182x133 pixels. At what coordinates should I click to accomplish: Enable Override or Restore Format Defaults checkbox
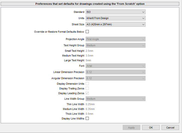point(87,32)
